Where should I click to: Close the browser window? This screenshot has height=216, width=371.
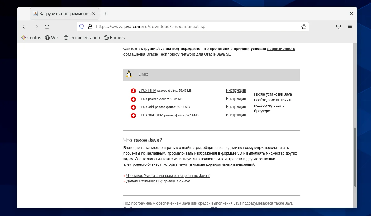(351, 14)
